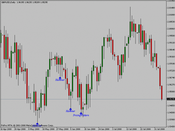Screen dimensions: 175x131
Task: Click the 1.97220 price axis label
Action: coord(171,71)
